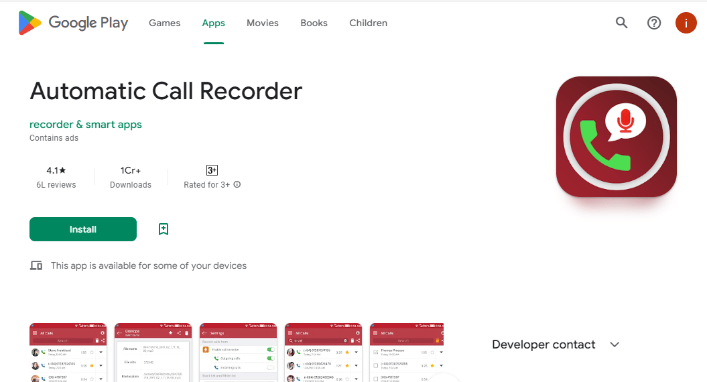Screen dimensions: 707x382
Task: Click the 6L reviews label
Action: click(x=56, y=185)
